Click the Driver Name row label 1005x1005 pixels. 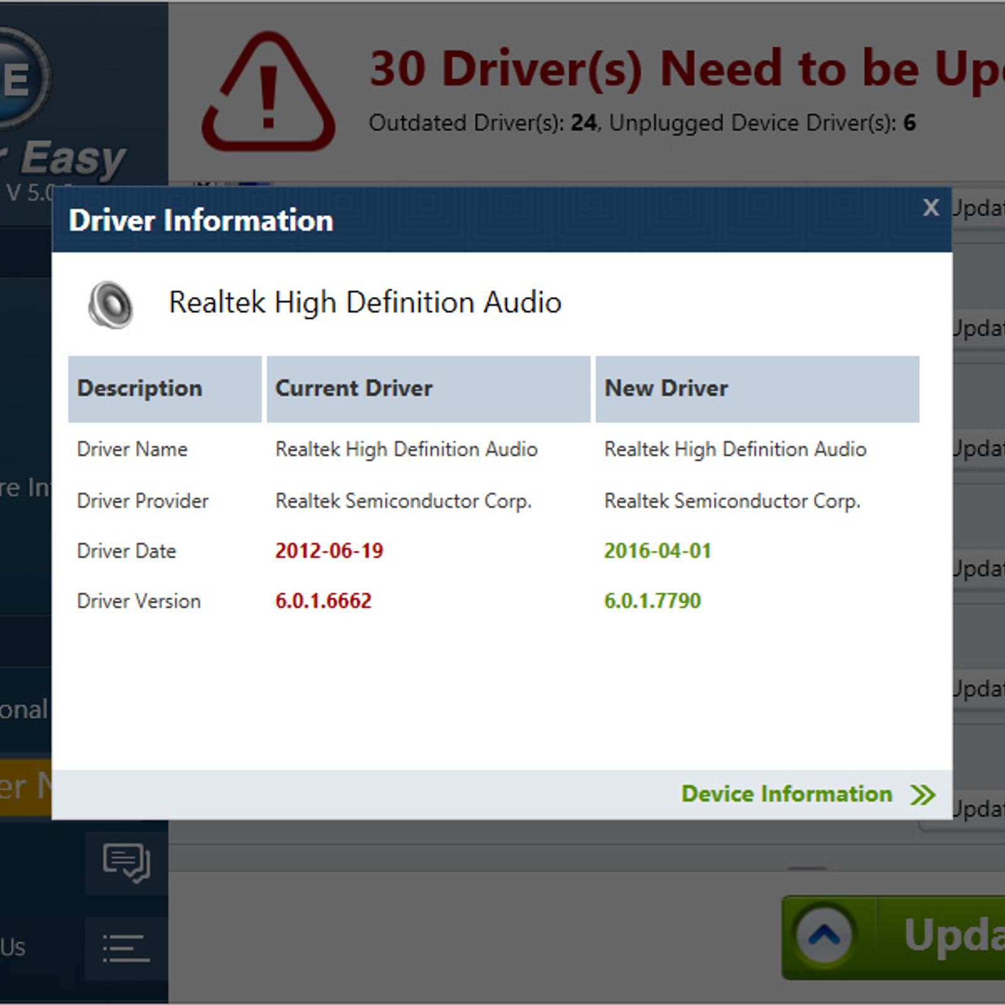click(x=133, y=450)
